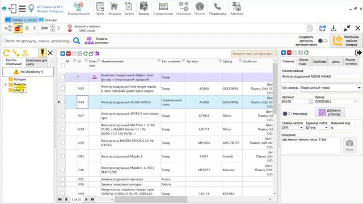Go to the last page of table
363x204 pixels.
[92, 199]
